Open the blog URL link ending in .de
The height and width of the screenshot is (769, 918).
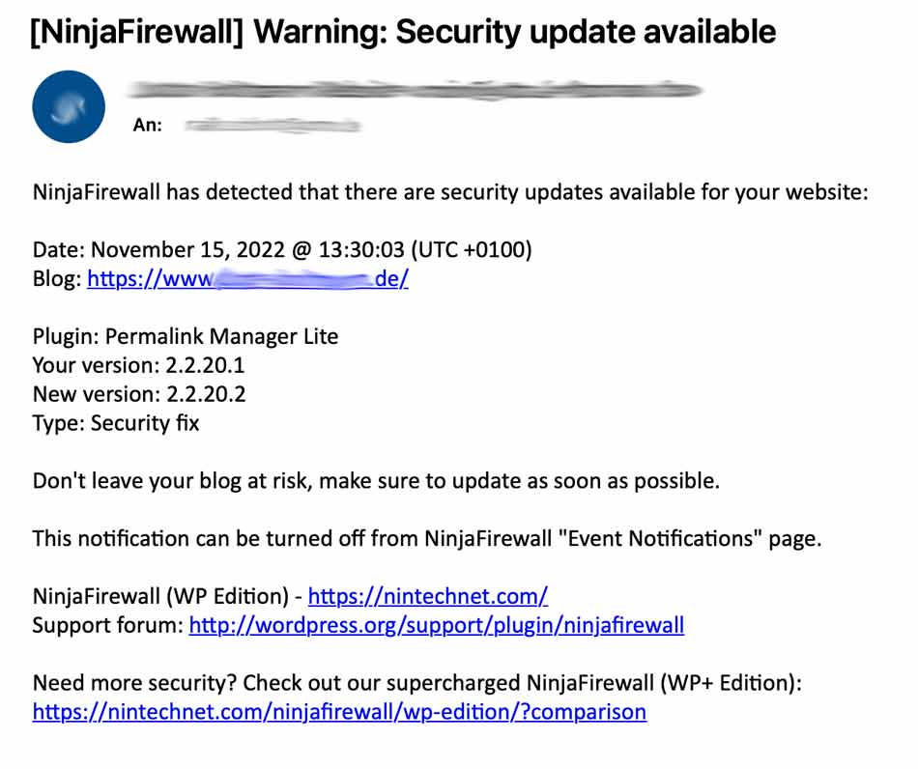pyautogui.click(x=247, y=278)
